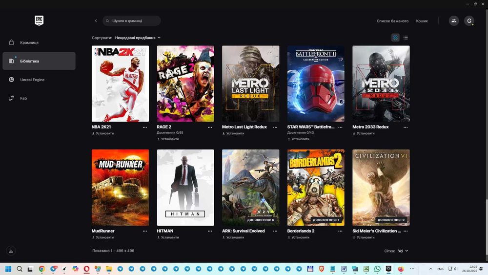This screenshot has width=488, height=275.
Task: Open Google Chrome from taskbar
Action: coord(41,269)
